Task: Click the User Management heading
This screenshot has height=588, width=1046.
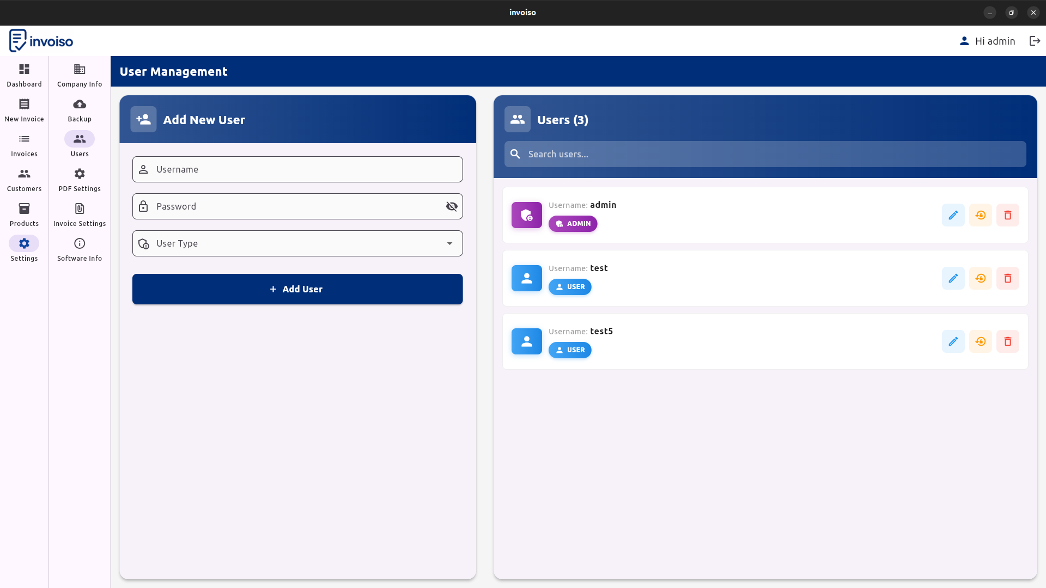Action: point(173,71)
